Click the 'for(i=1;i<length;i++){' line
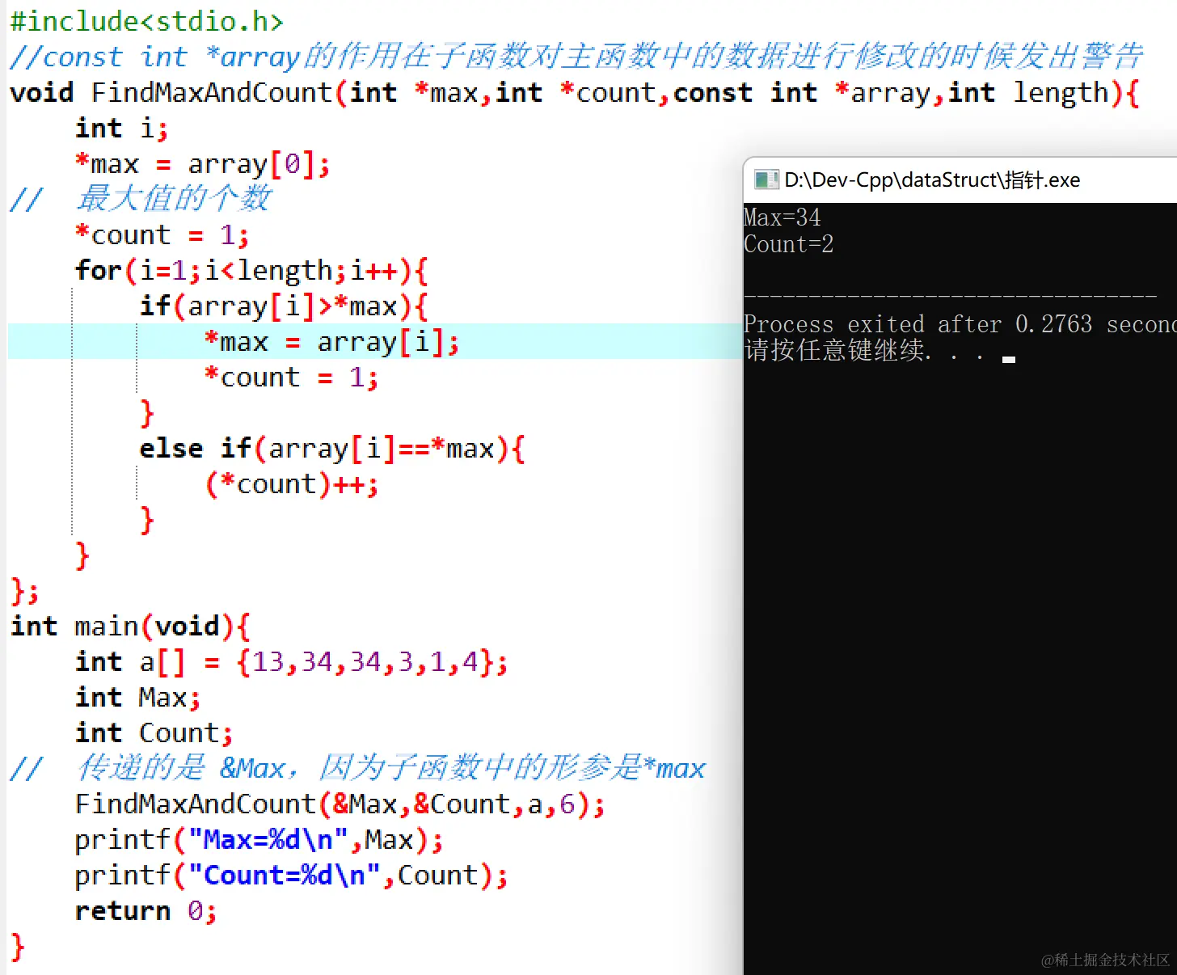Image resolution: width=1177 pixels, height=975 pixels. click(251, 270)
